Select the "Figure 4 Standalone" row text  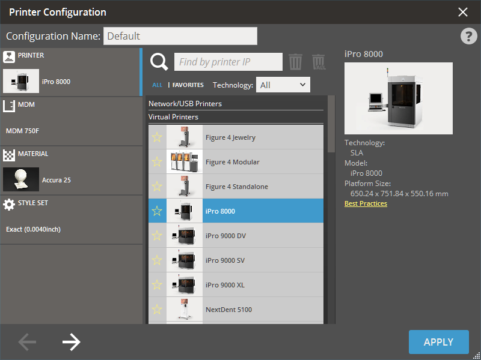point(237,187)
